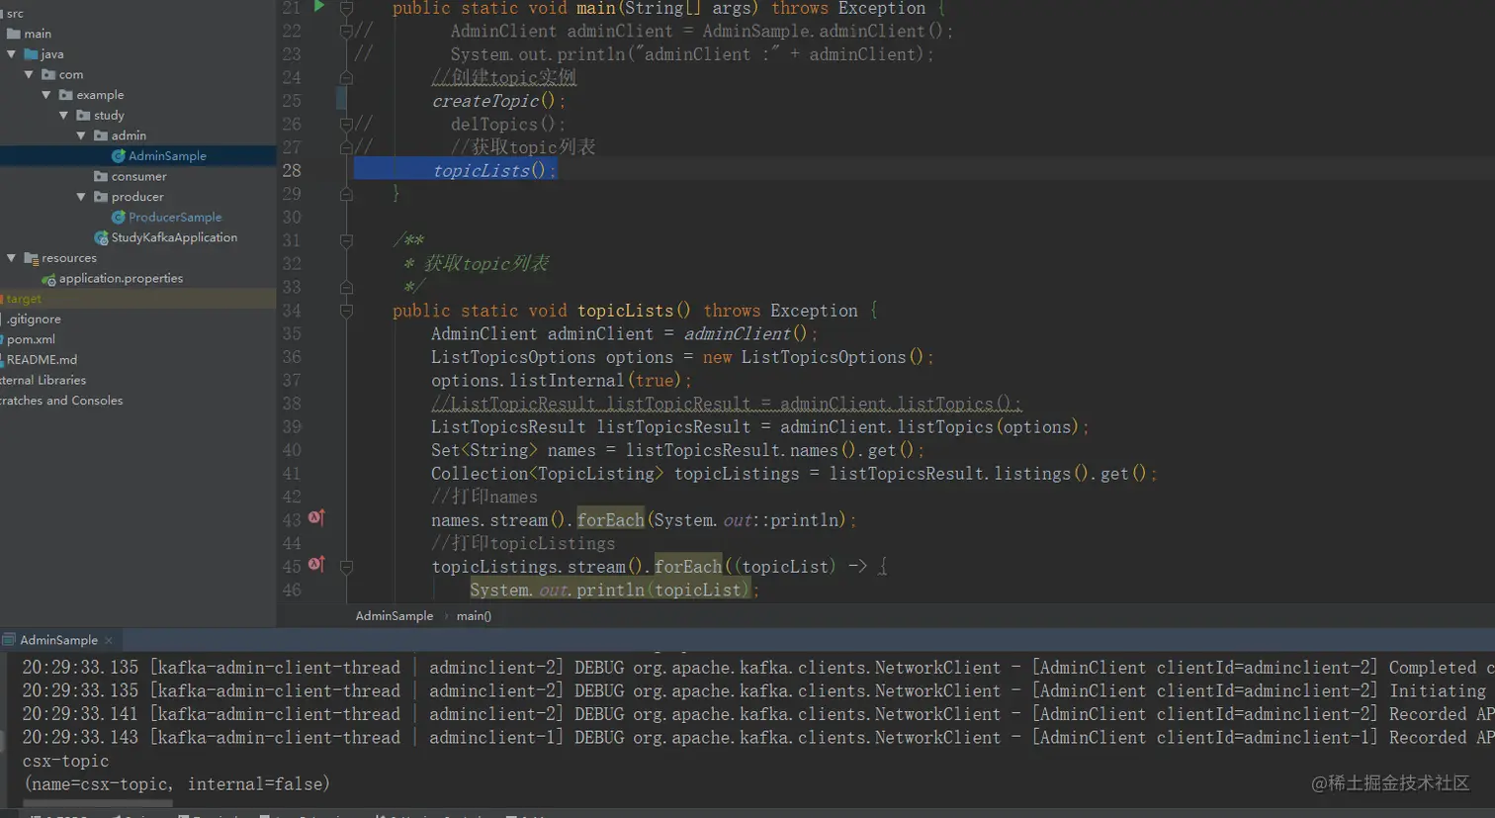Collapse the admin package arrow
This screenshot has height=818, width=1495.
point(82,136)
